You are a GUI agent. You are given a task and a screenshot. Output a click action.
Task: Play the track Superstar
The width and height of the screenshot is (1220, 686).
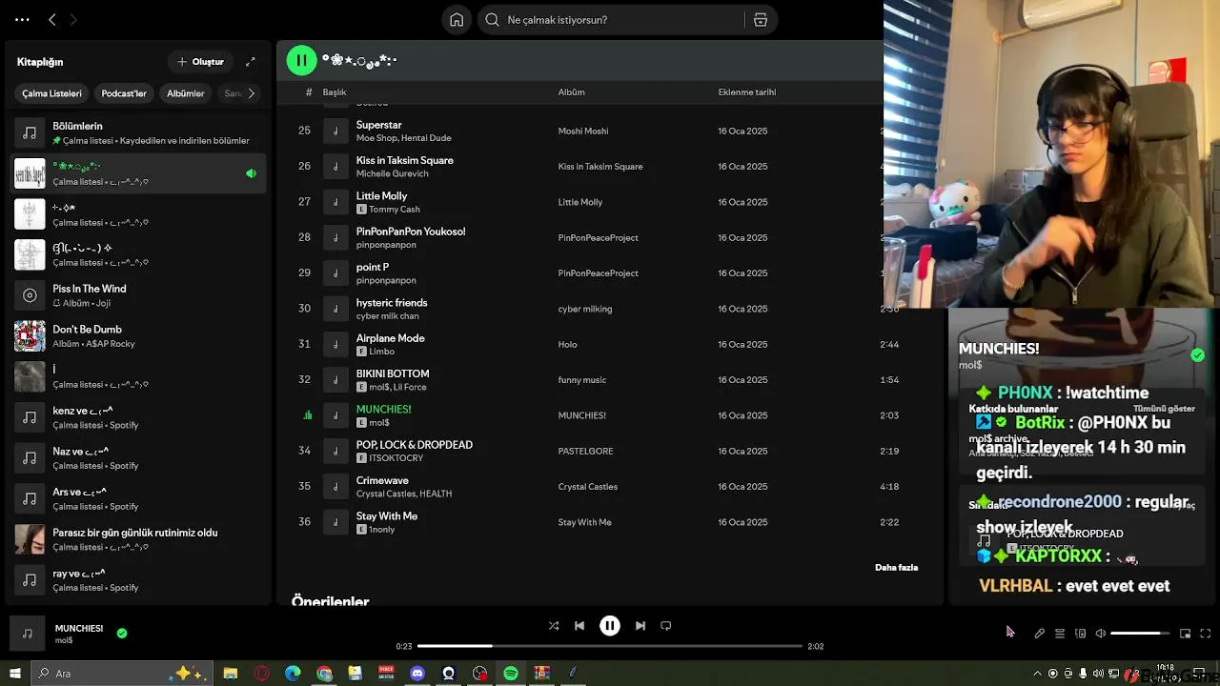pos(378,125)
